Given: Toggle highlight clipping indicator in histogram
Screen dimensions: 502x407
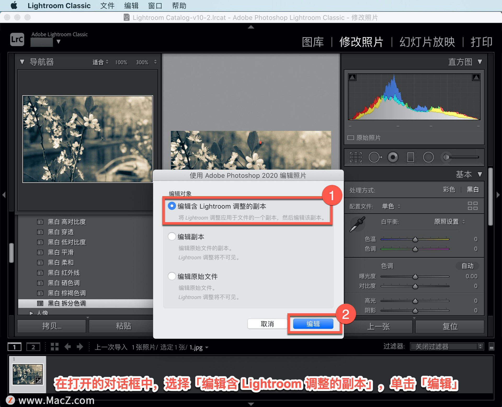Looking at the screenshot, I should [x=476, y=77].
